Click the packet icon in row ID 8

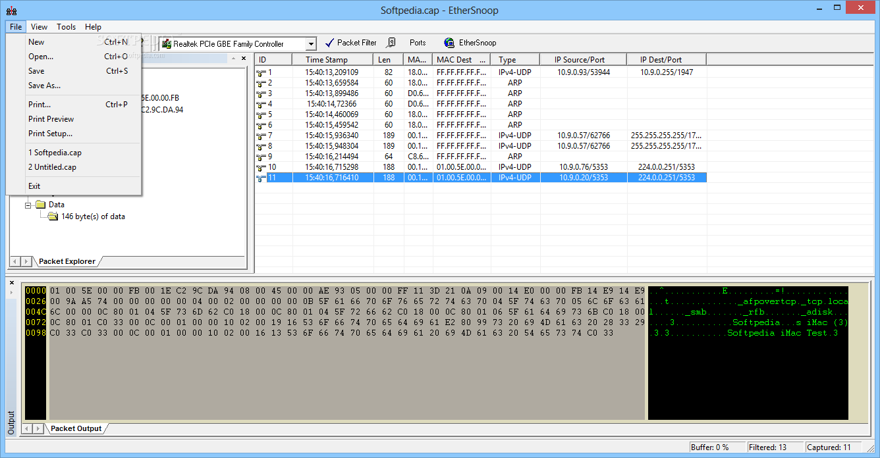coord(261,146)
